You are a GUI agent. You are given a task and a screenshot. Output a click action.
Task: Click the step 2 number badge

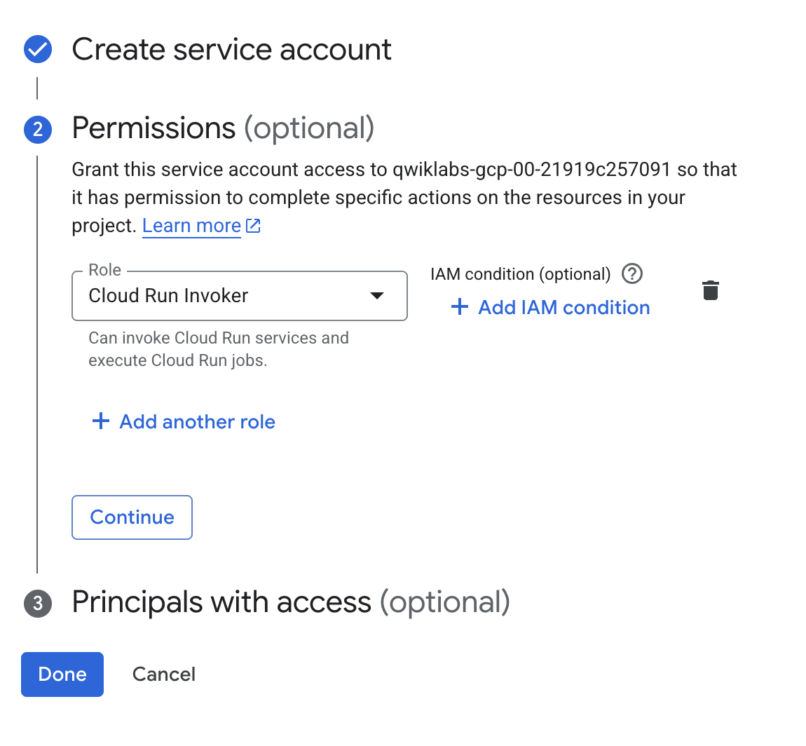coord(38,129)
